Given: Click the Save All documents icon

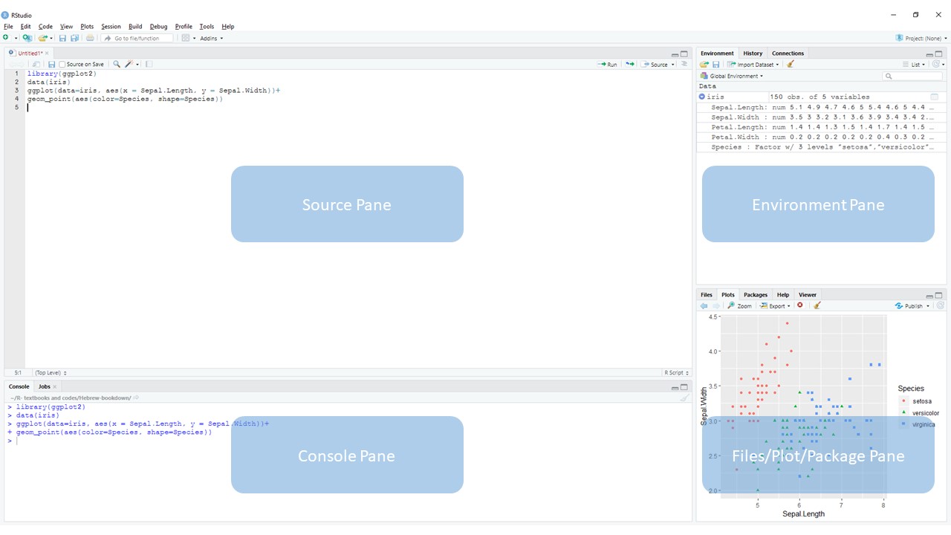Looking at the screenshot, I should 74,38.
